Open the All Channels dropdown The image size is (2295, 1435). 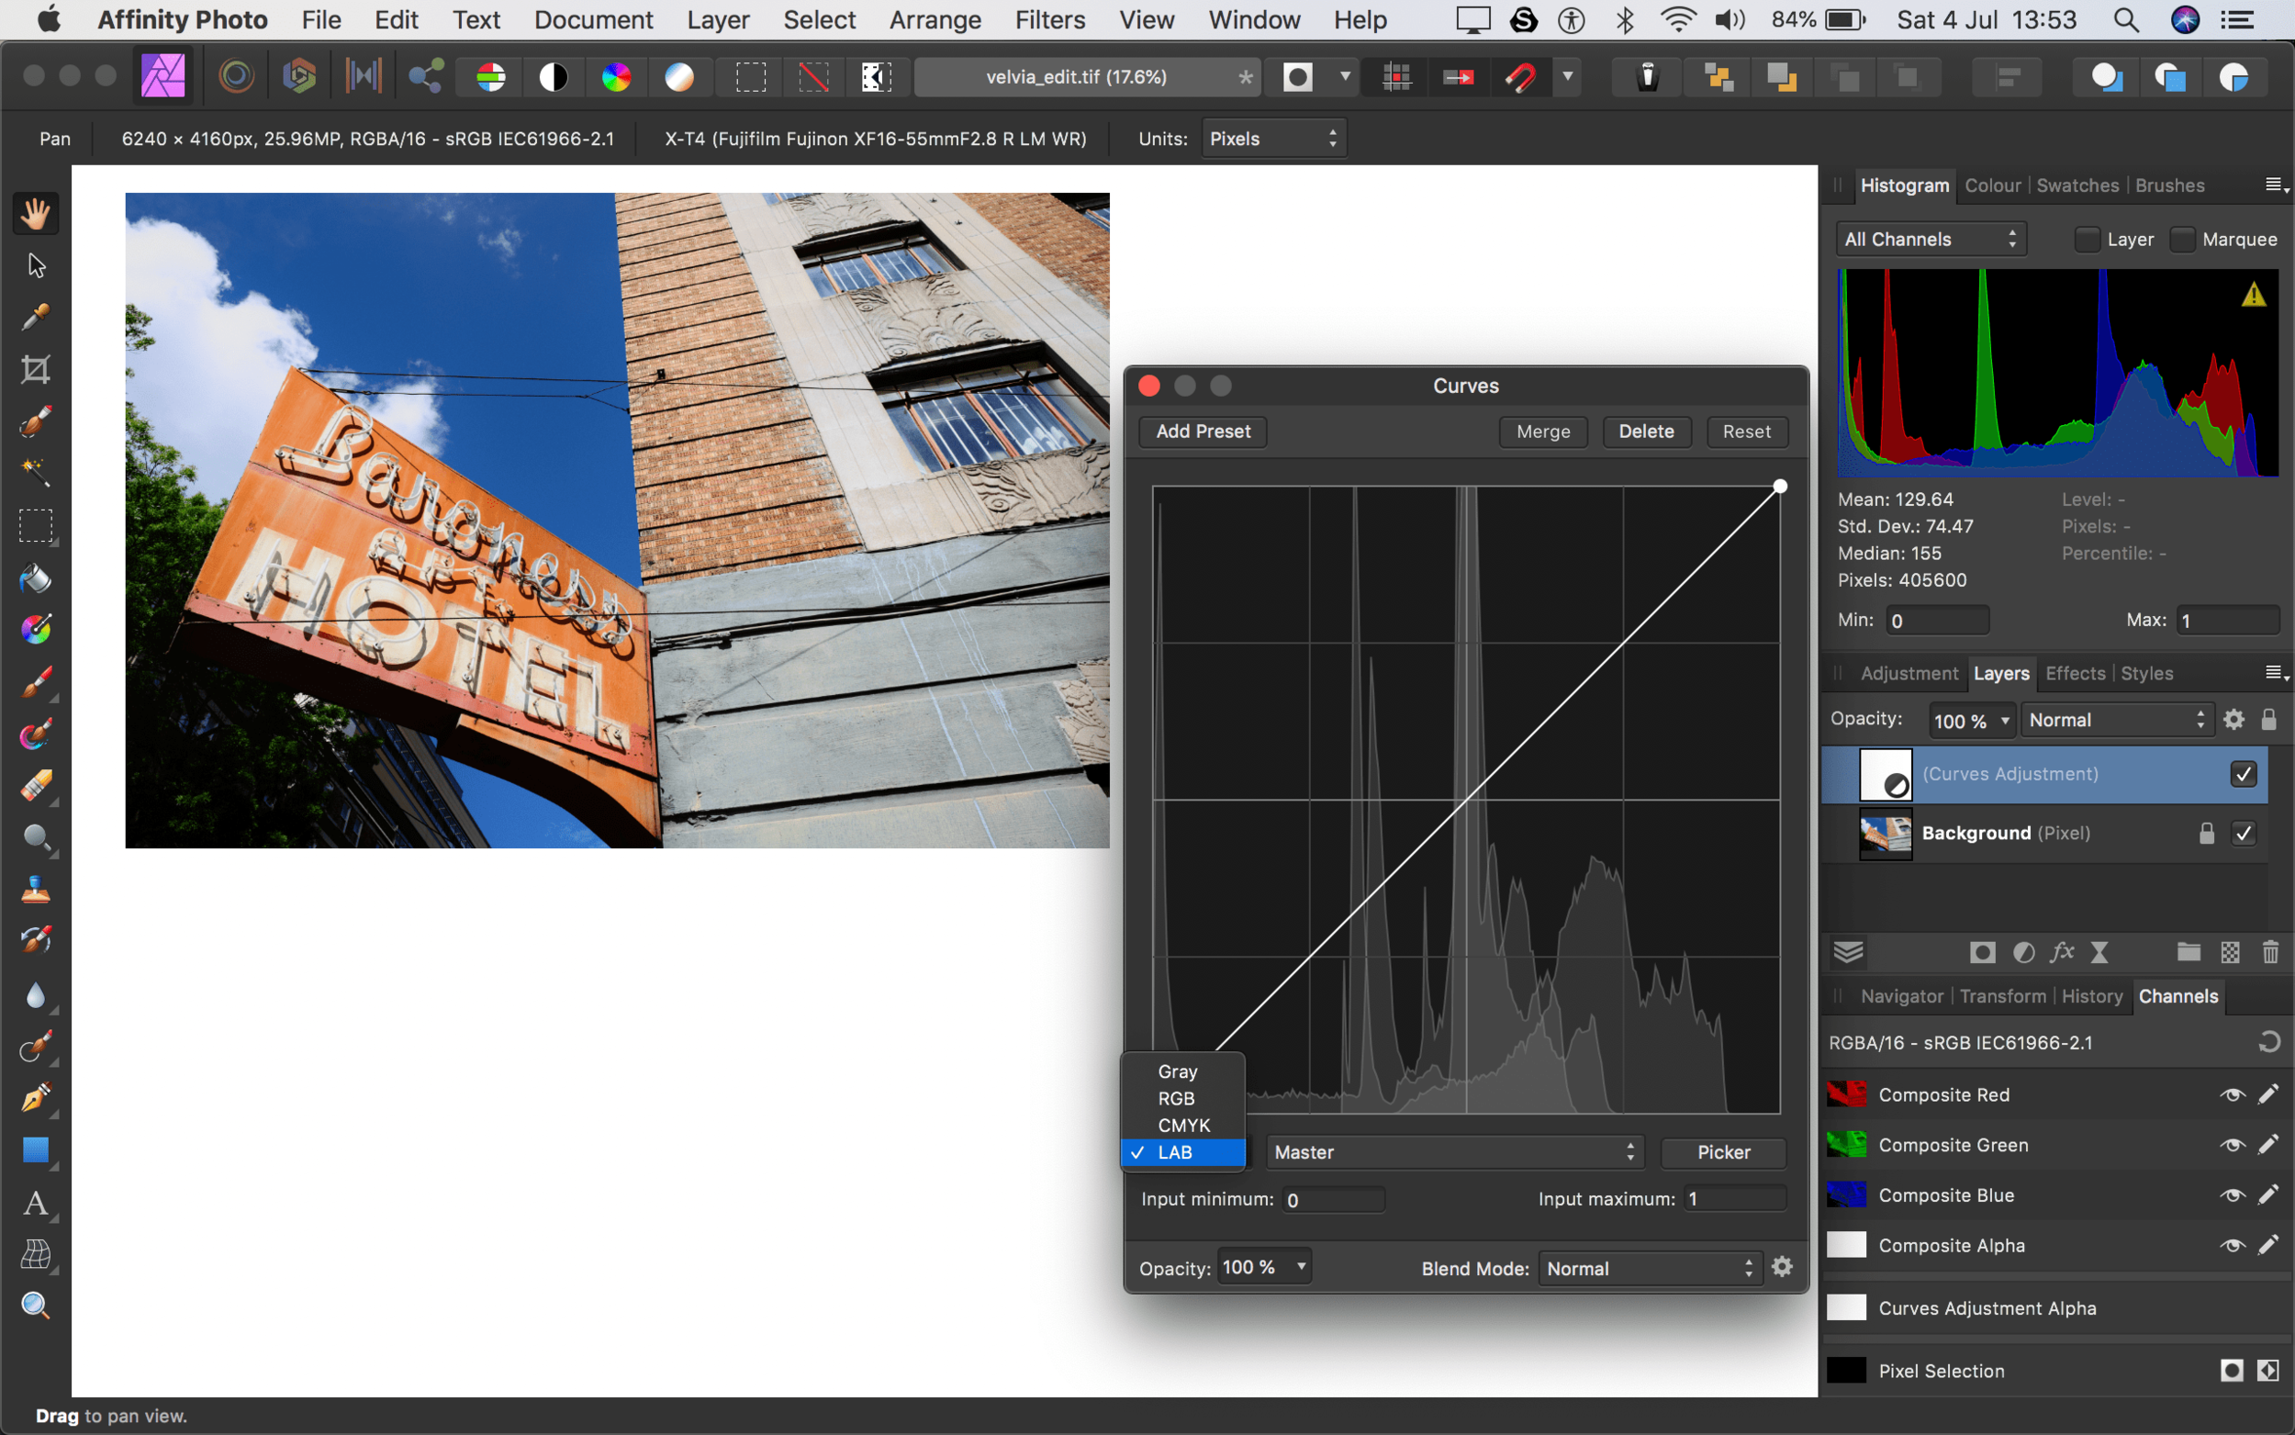pos(1931,238)
